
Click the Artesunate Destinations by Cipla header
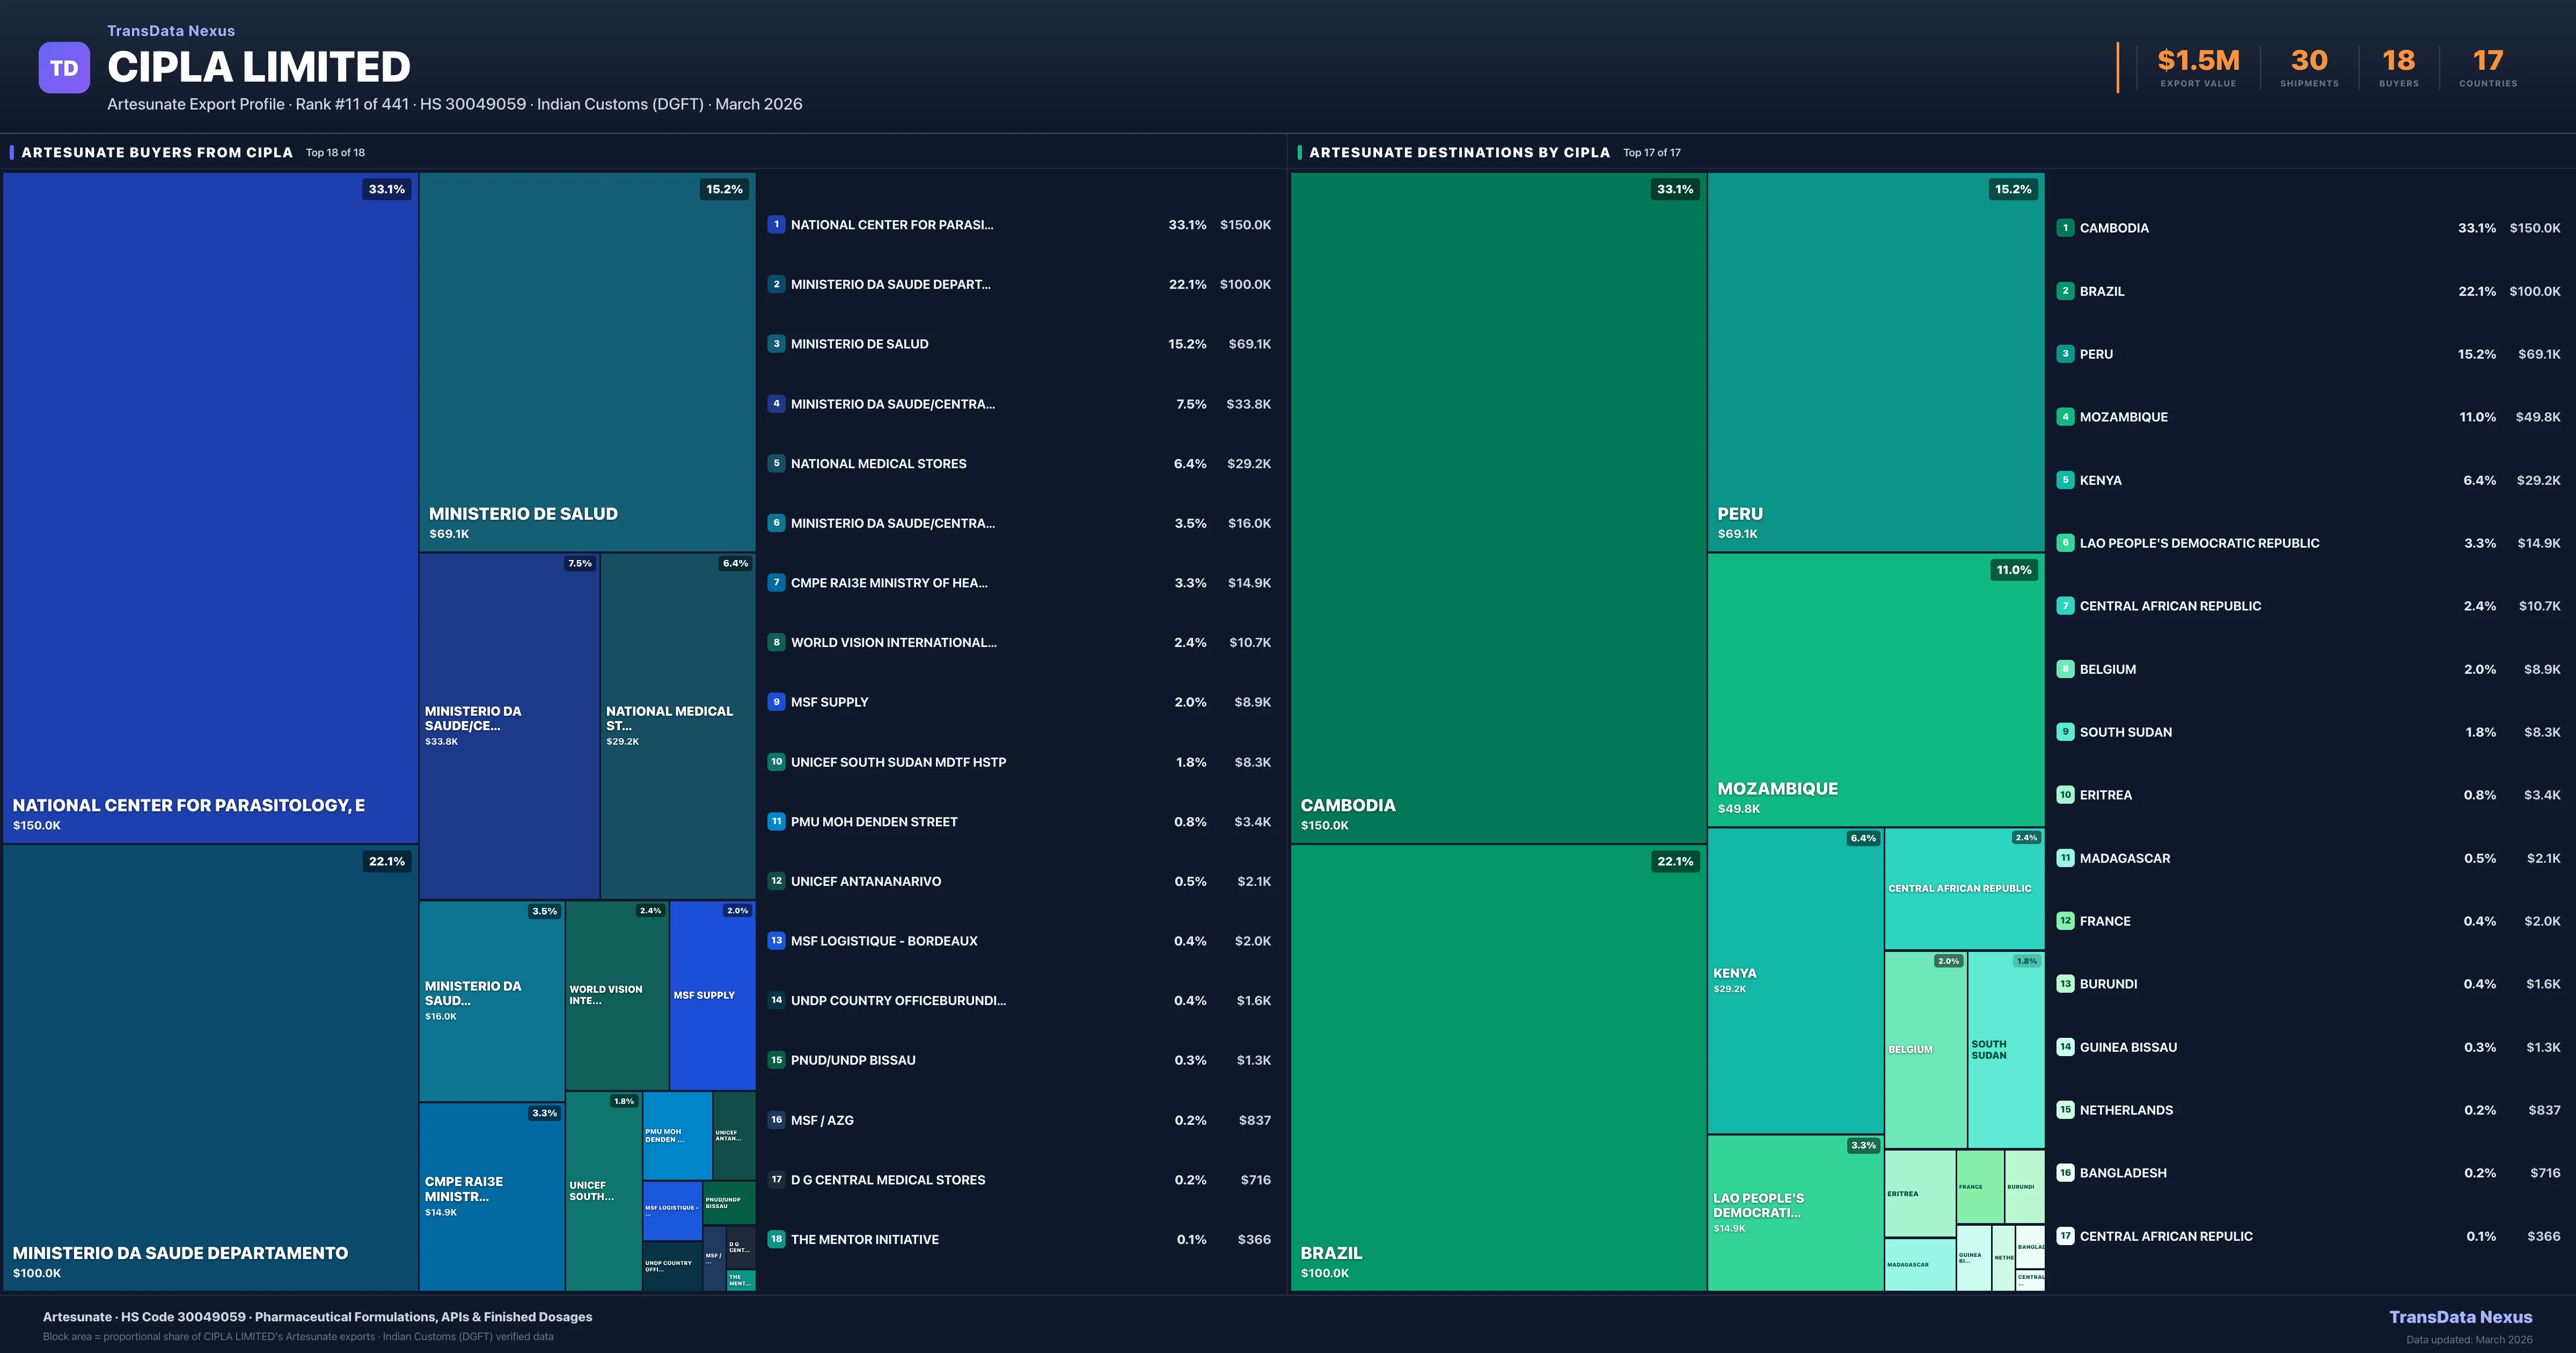point(1459,152)
